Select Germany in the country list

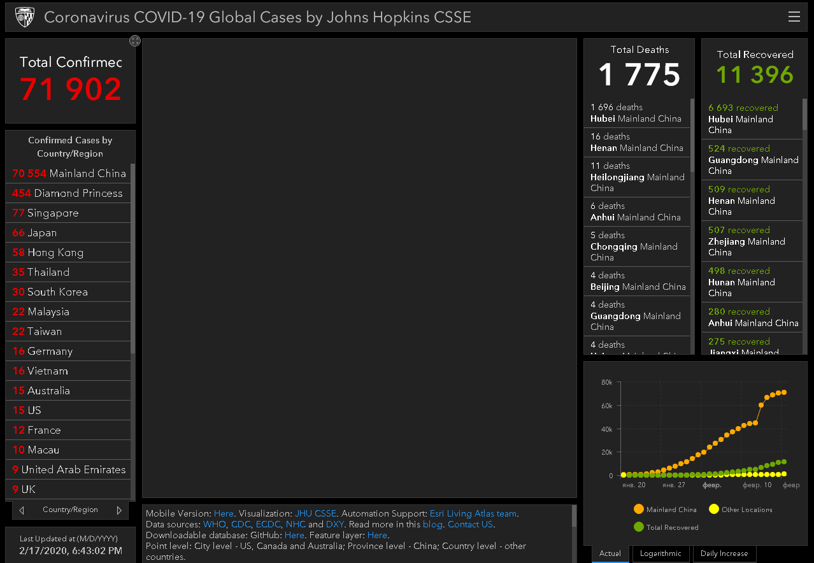pyautogui.click(x=69, y=351)
